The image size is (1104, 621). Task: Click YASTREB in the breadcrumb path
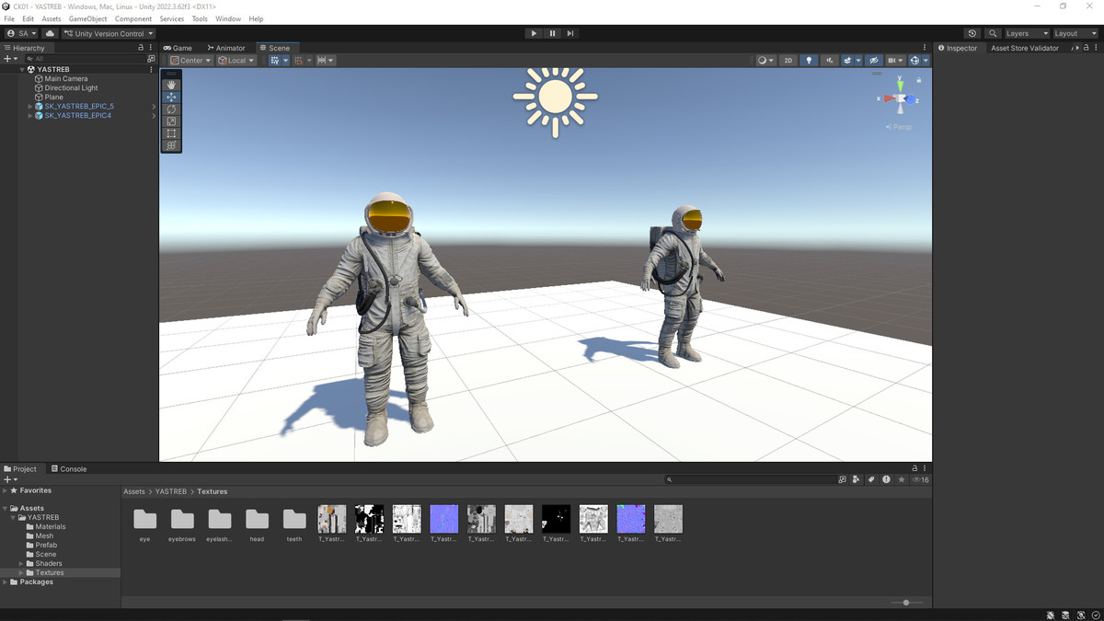click(171, 491)
